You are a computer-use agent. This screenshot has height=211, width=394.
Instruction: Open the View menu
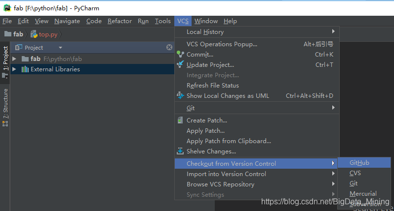[x=41, y=21]
